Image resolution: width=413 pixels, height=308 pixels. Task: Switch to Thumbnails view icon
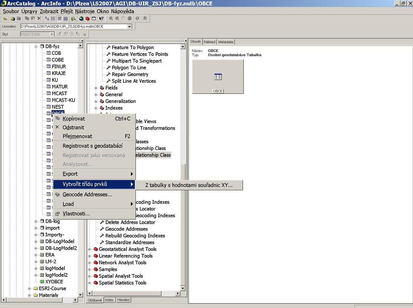click(x=66, y=19)
